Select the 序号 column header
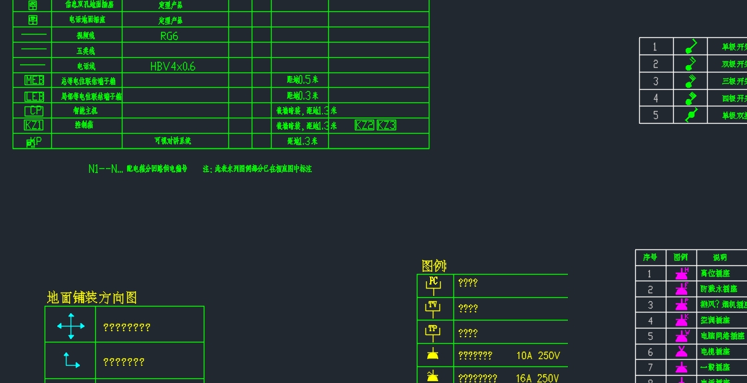 tap(650, 257)
